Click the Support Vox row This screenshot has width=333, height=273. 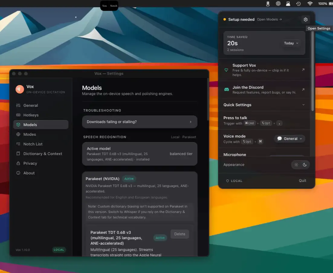pyautogui.click(x=264, y=70)
